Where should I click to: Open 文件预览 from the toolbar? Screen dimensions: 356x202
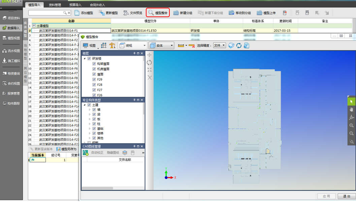(x=133, y=13)
